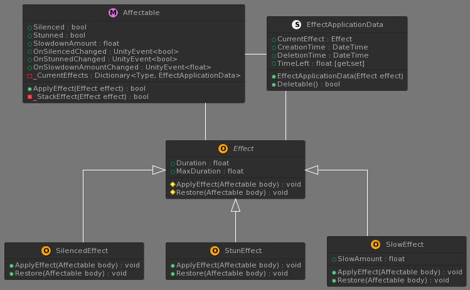Click the Deletable() : bool method text
Screen dimensions: 470x290
(309, 84)
